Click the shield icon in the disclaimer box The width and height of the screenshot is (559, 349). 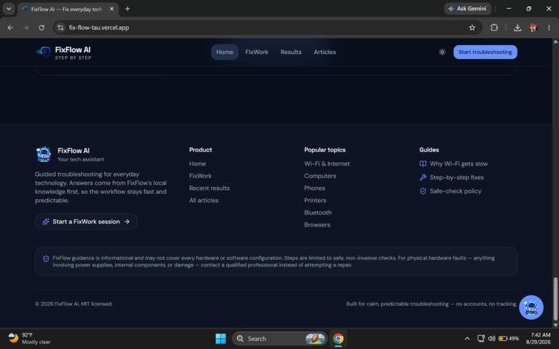tap(46, 259)
